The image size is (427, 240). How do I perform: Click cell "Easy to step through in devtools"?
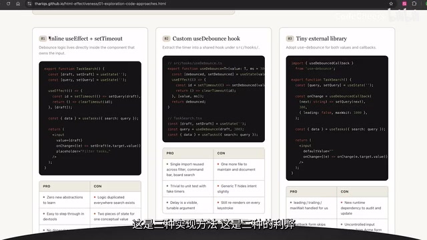64,216
